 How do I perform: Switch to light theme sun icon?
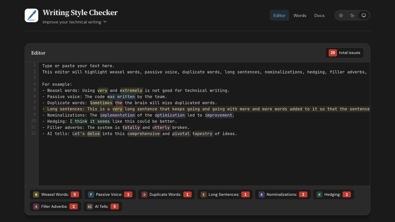click(x=341, y=15)
